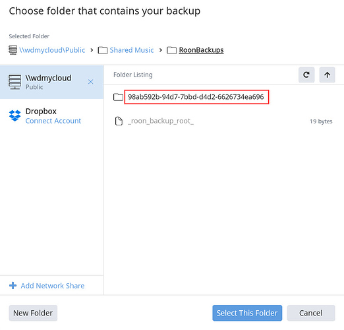This screenshot has height=330, width=344.
Task: Click the network drive icon in breadcrumb
Action: (x=13, y=50)
